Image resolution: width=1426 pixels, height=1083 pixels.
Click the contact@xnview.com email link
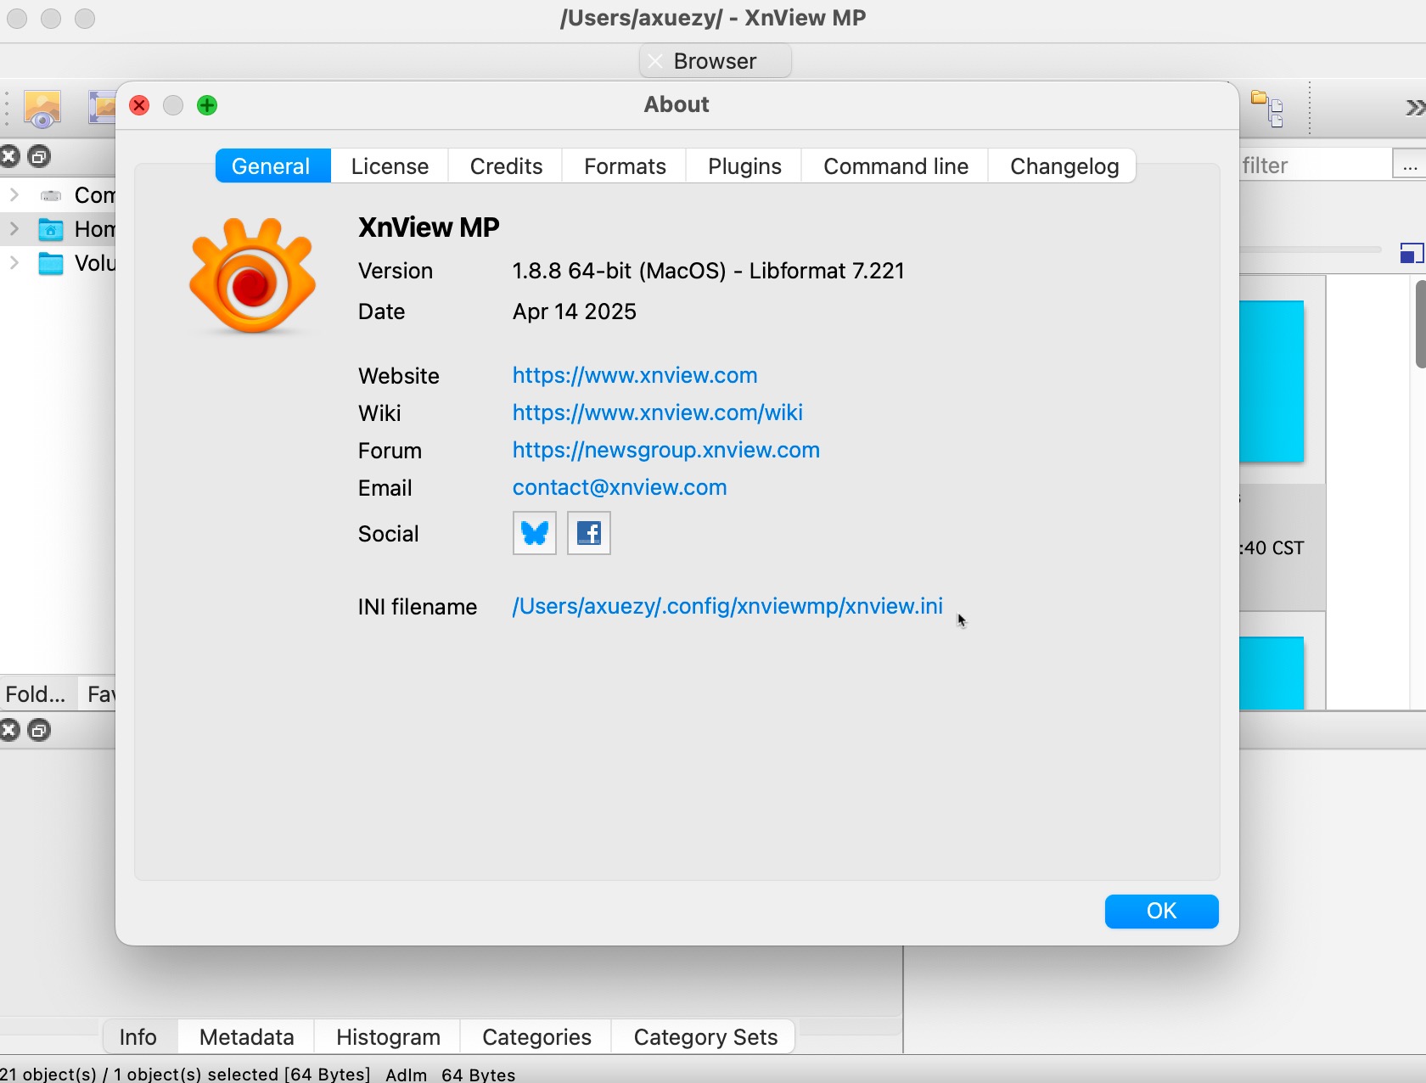[x=620, y=487]
